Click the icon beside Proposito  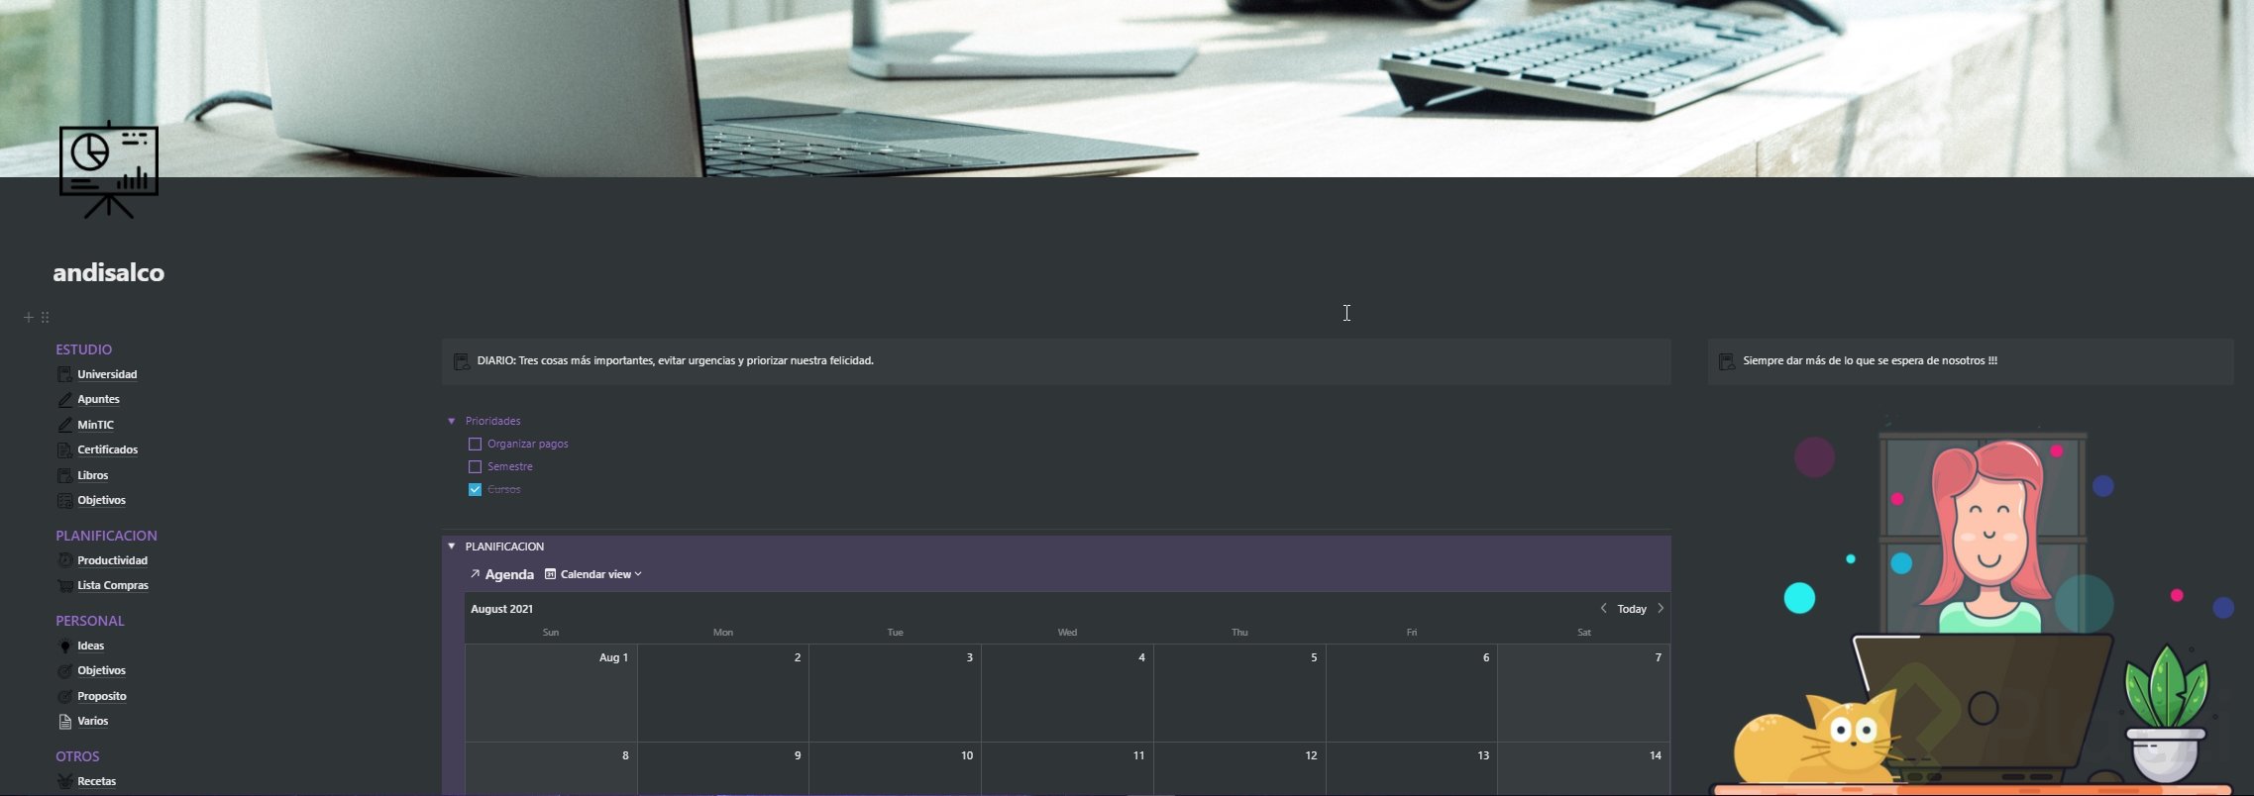point(64,697)
